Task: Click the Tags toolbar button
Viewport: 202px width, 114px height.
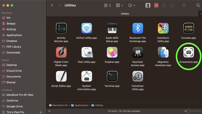Action: [172, 5]
